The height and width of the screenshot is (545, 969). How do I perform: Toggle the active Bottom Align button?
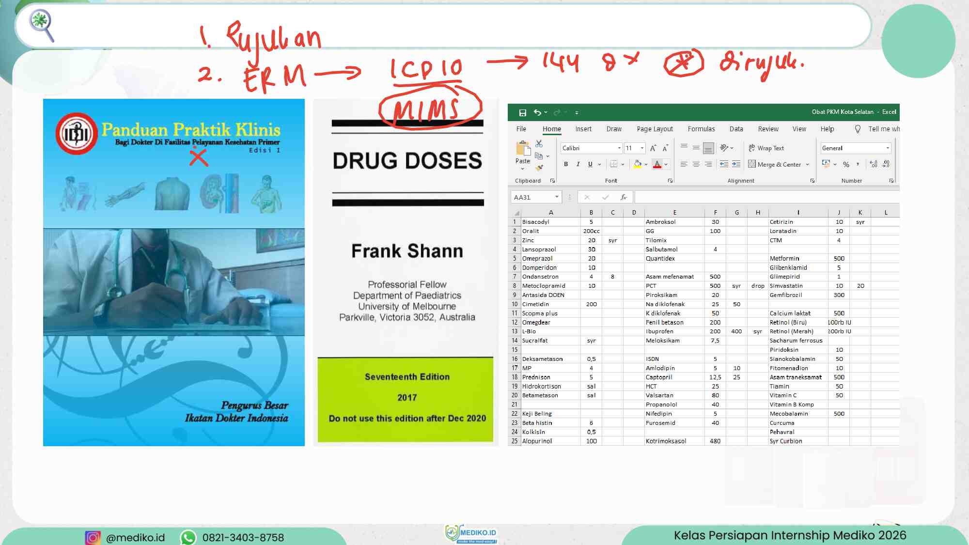pyautogui.click(x=708, y=148)
